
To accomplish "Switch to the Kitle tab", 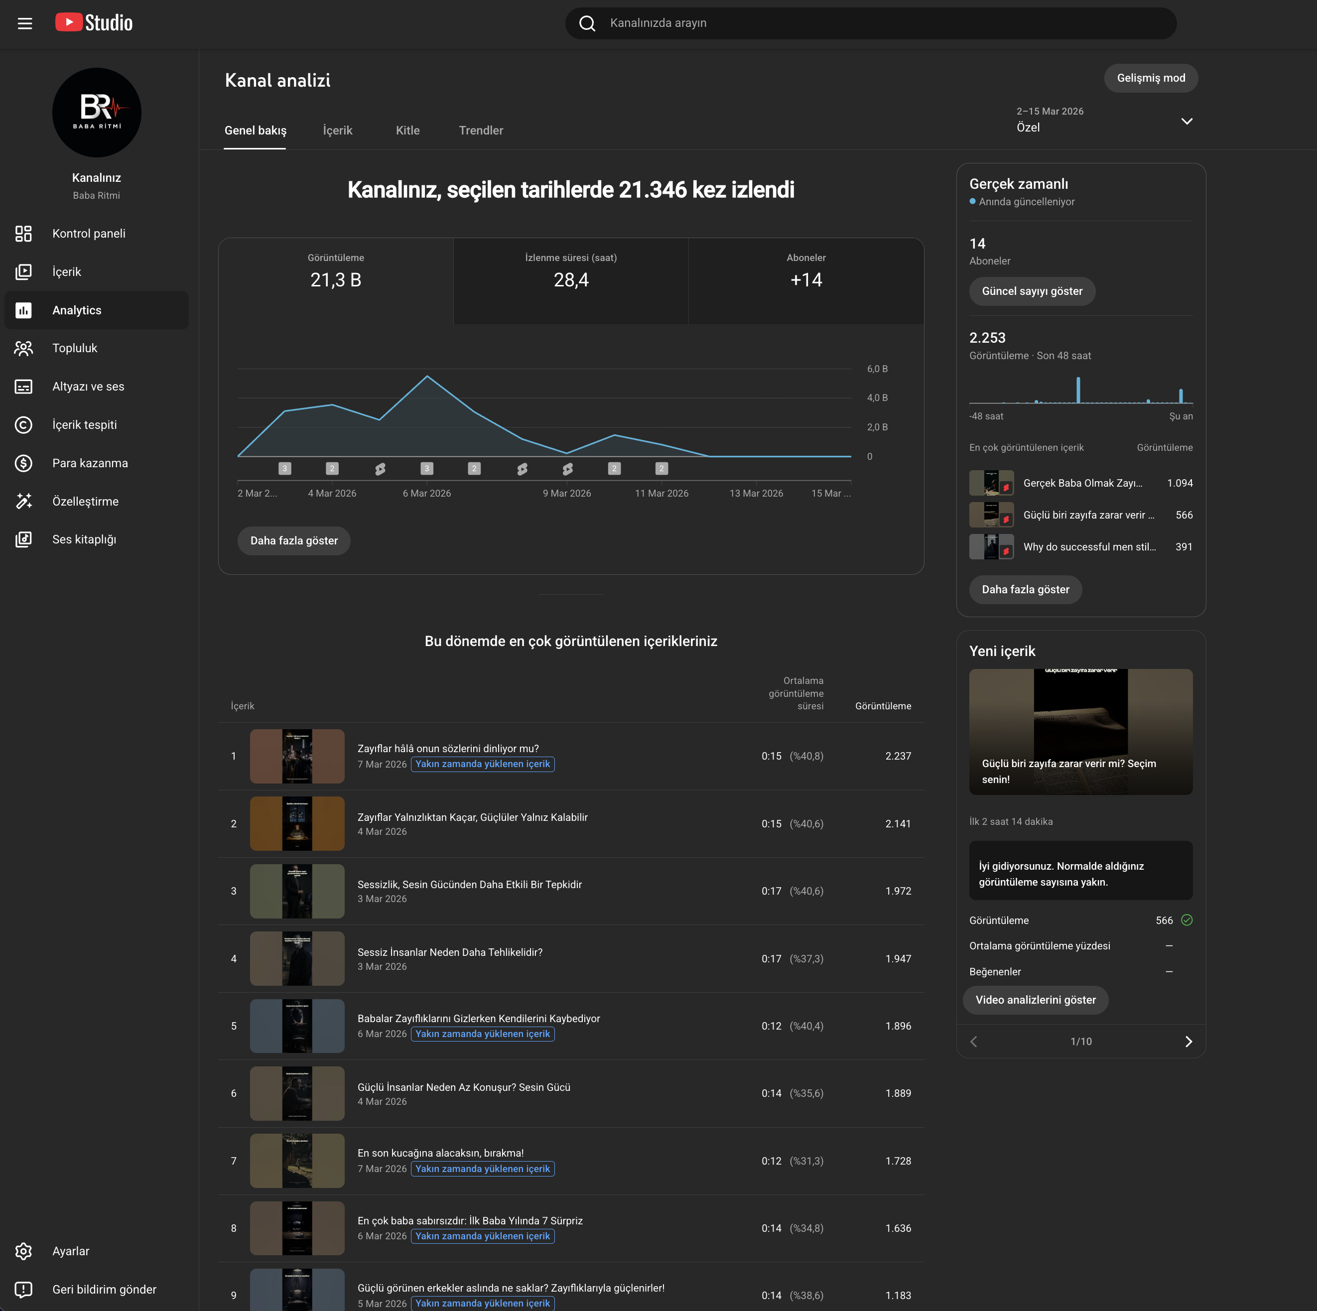I will [407, 130].
